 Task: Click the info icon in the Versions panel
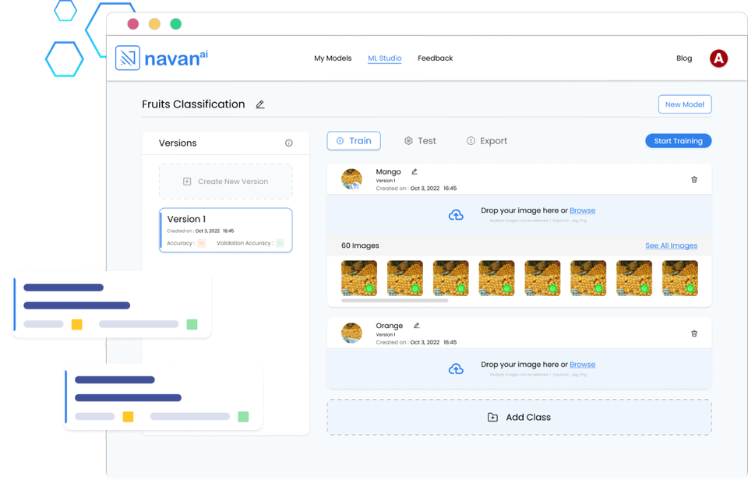tap(288, 143)
